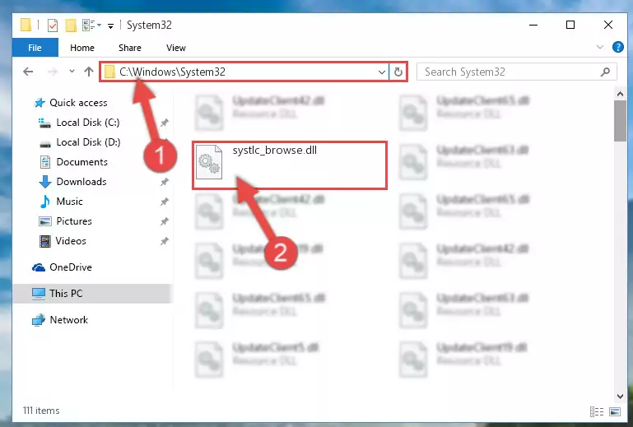The width and height of the screenshot is (633, 427).
Task: Click the systlc_browse.dll gear file icon
Action: pyautogui.click(x=209, y=162)
